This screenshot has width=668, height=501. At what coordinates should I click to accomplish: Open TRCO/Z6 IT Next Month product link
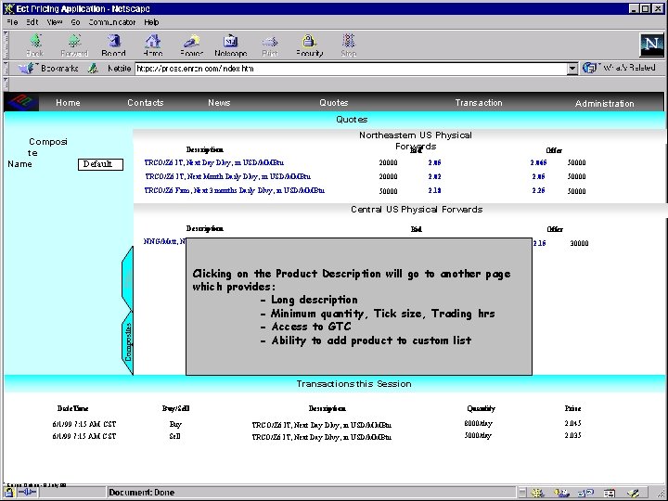click(227, 176)
